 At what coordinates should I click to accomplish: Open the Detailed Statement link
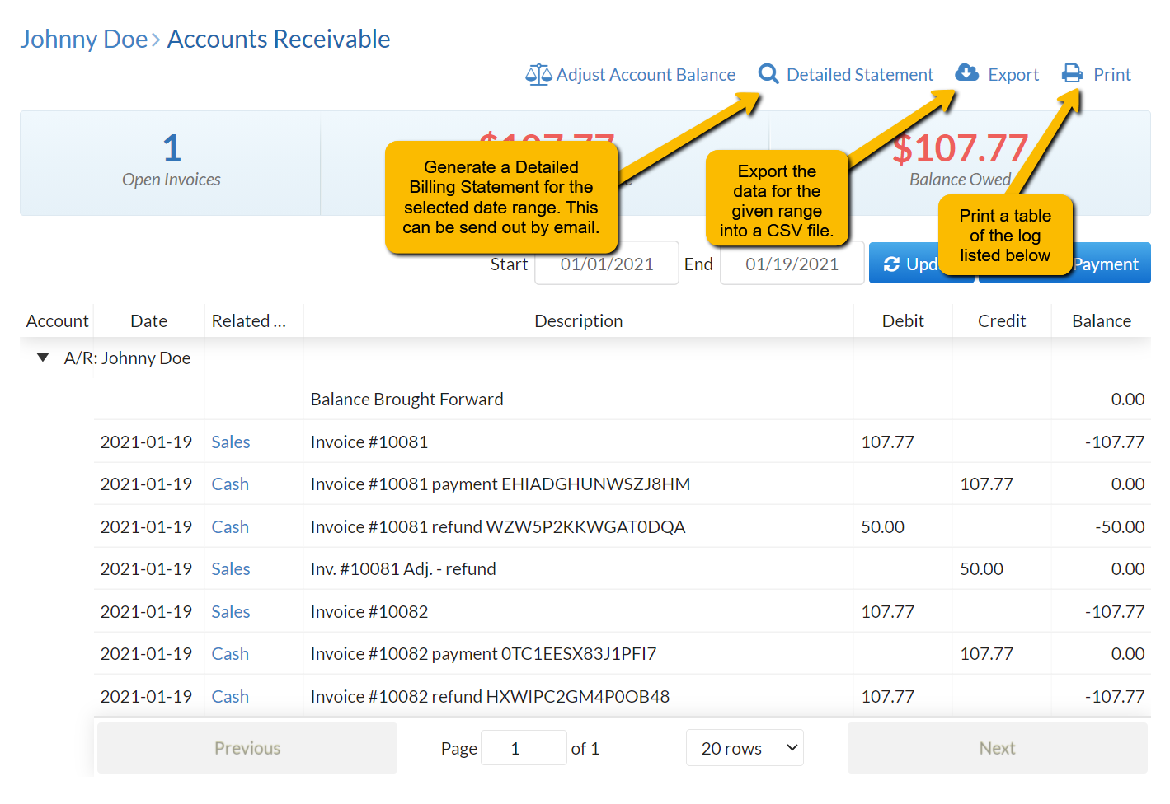[860, 75]
